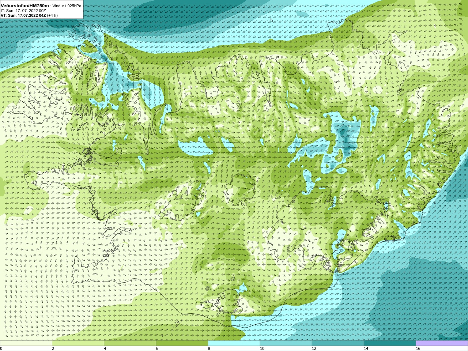Pick the medium green 4–6 legend swatch
Screen dimensions: 468x351
tap(130, 343)
